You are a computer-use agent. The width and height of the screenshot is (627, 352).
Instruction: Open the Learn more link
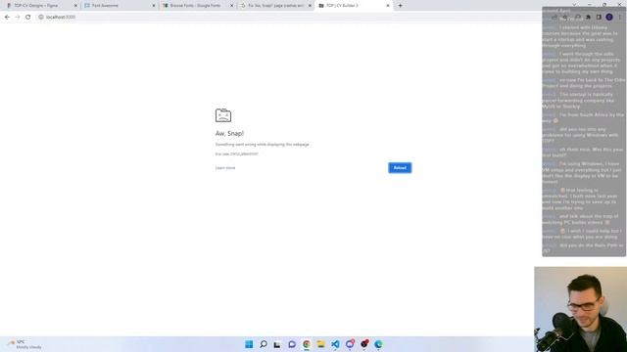[x=225, y=168]
